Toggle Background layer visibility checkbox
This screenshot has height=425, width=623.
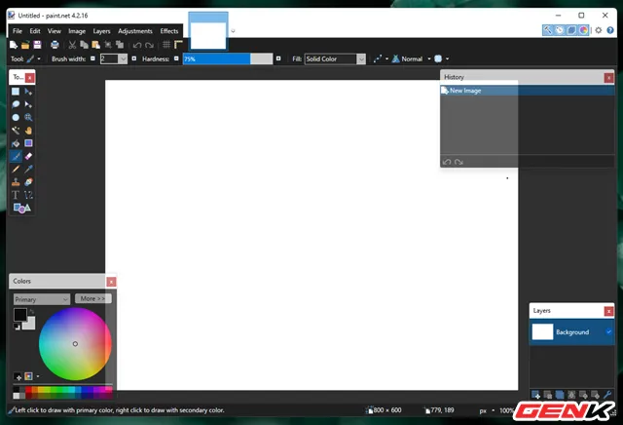pos(608,332)
